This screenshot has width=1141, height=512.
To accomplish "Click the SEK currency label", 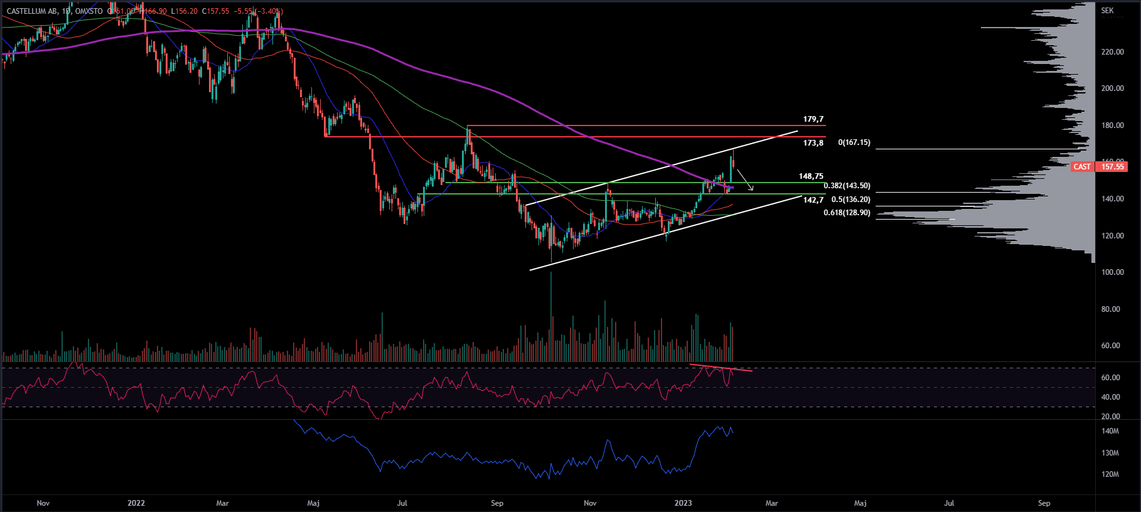I will click(1107, 11).
